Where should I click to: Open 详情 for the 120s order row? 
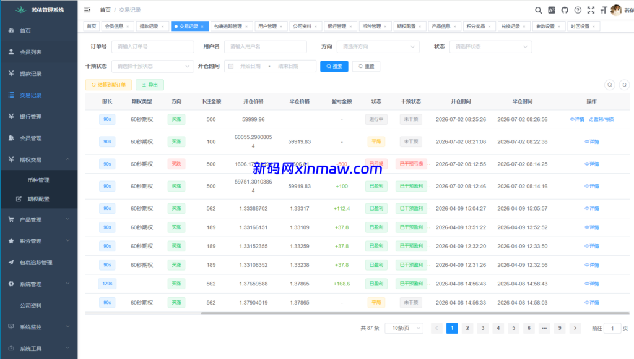point(591,284)
